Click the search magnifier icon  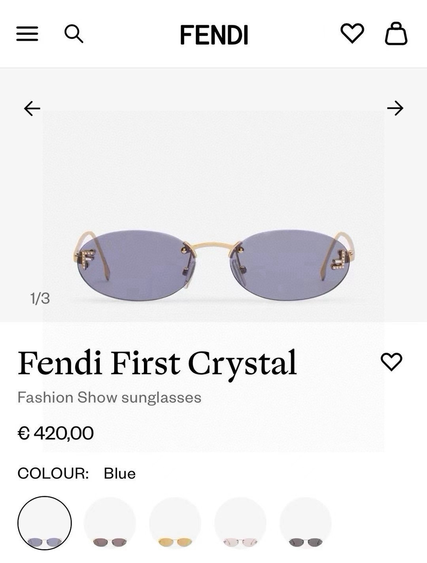pos(74,34)
